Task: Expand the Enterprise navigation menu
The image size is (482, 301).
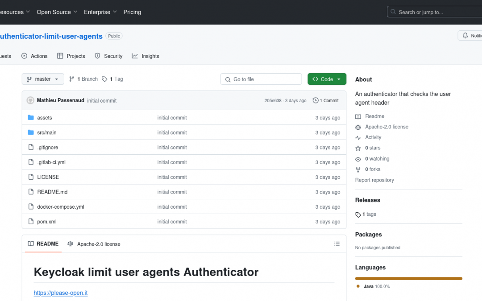Action: (100, 12)
